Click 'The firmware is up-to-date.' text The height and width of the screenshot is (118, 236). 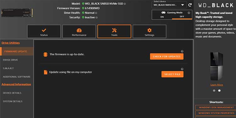[67, 54]
